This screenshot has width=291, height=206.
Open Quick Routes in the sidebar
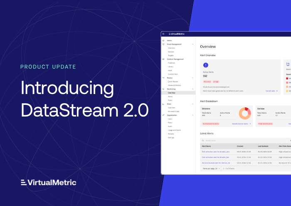coord(173,82)
